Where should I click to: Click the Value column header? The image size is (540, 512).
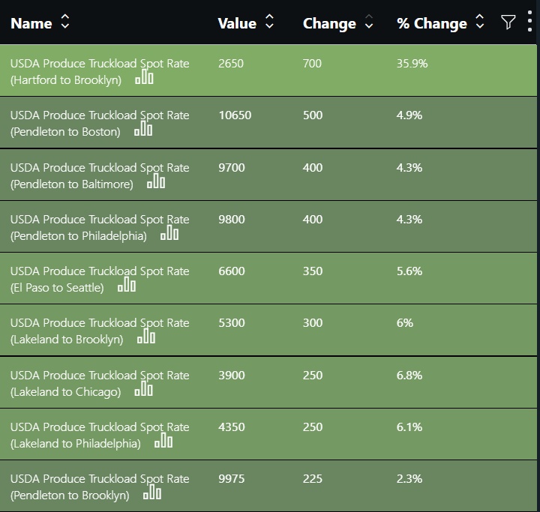pos(237,23)
